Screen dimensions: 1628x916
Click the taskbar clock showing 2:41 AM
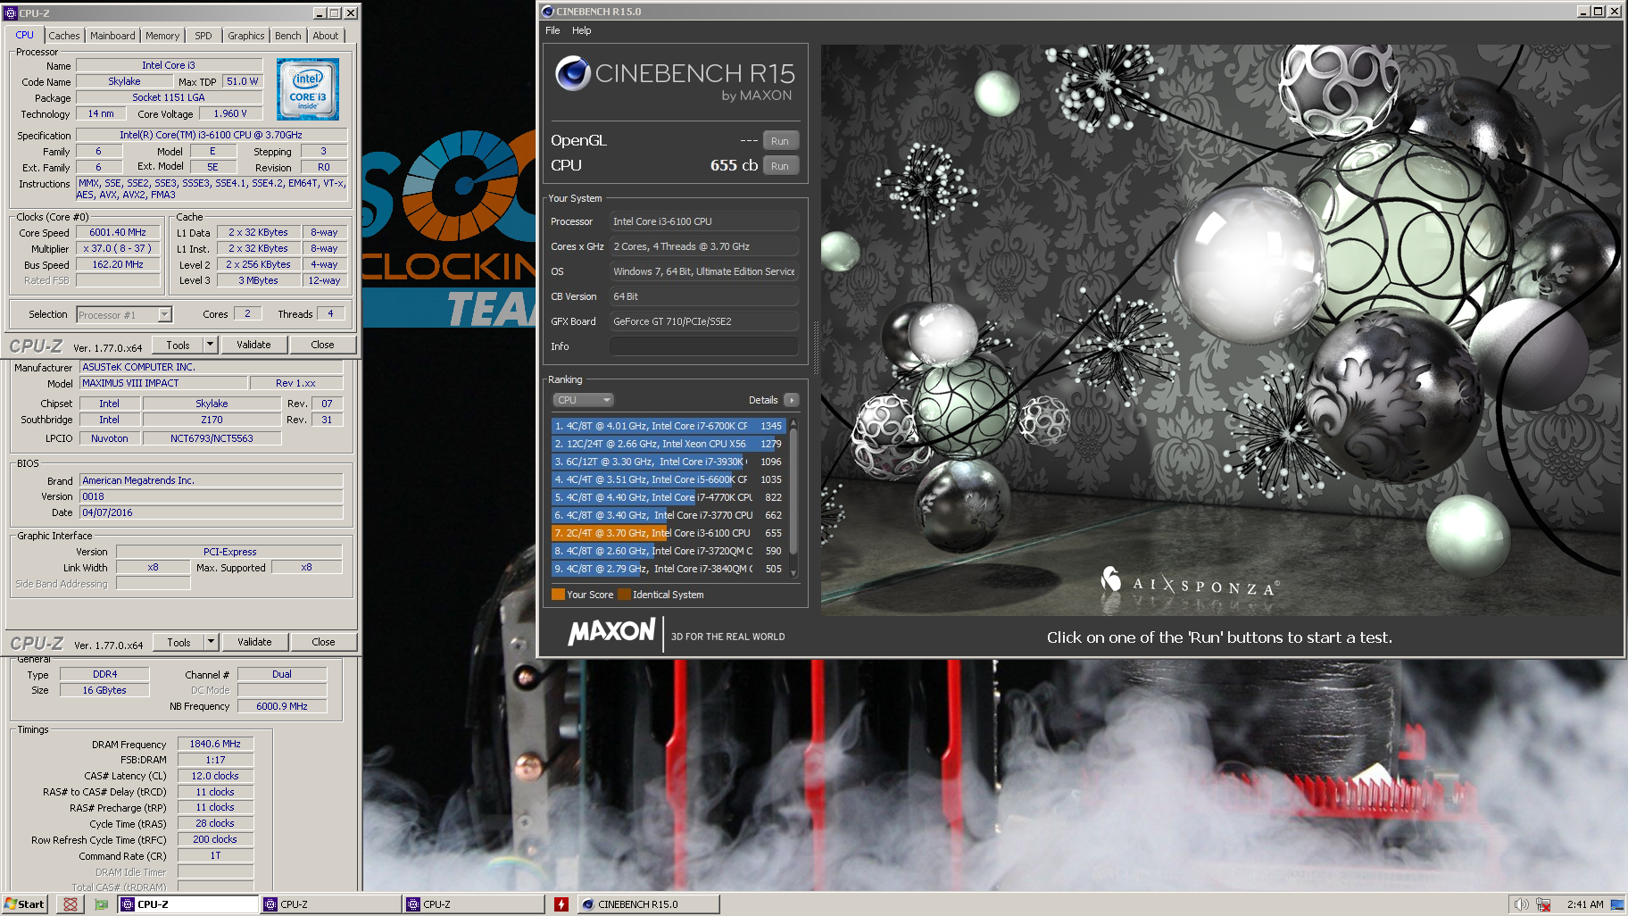(1584, 904)
